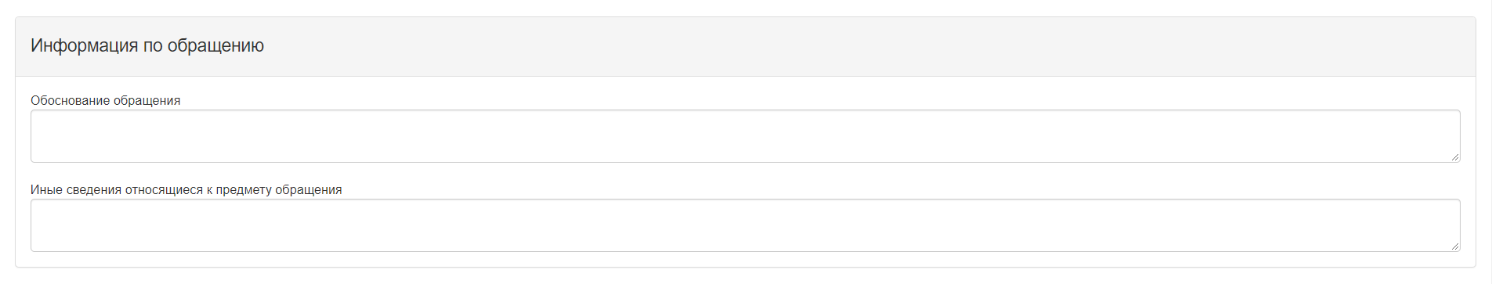
Task: Click center of 'Иные сведения' text area
Action: (745, 225)
